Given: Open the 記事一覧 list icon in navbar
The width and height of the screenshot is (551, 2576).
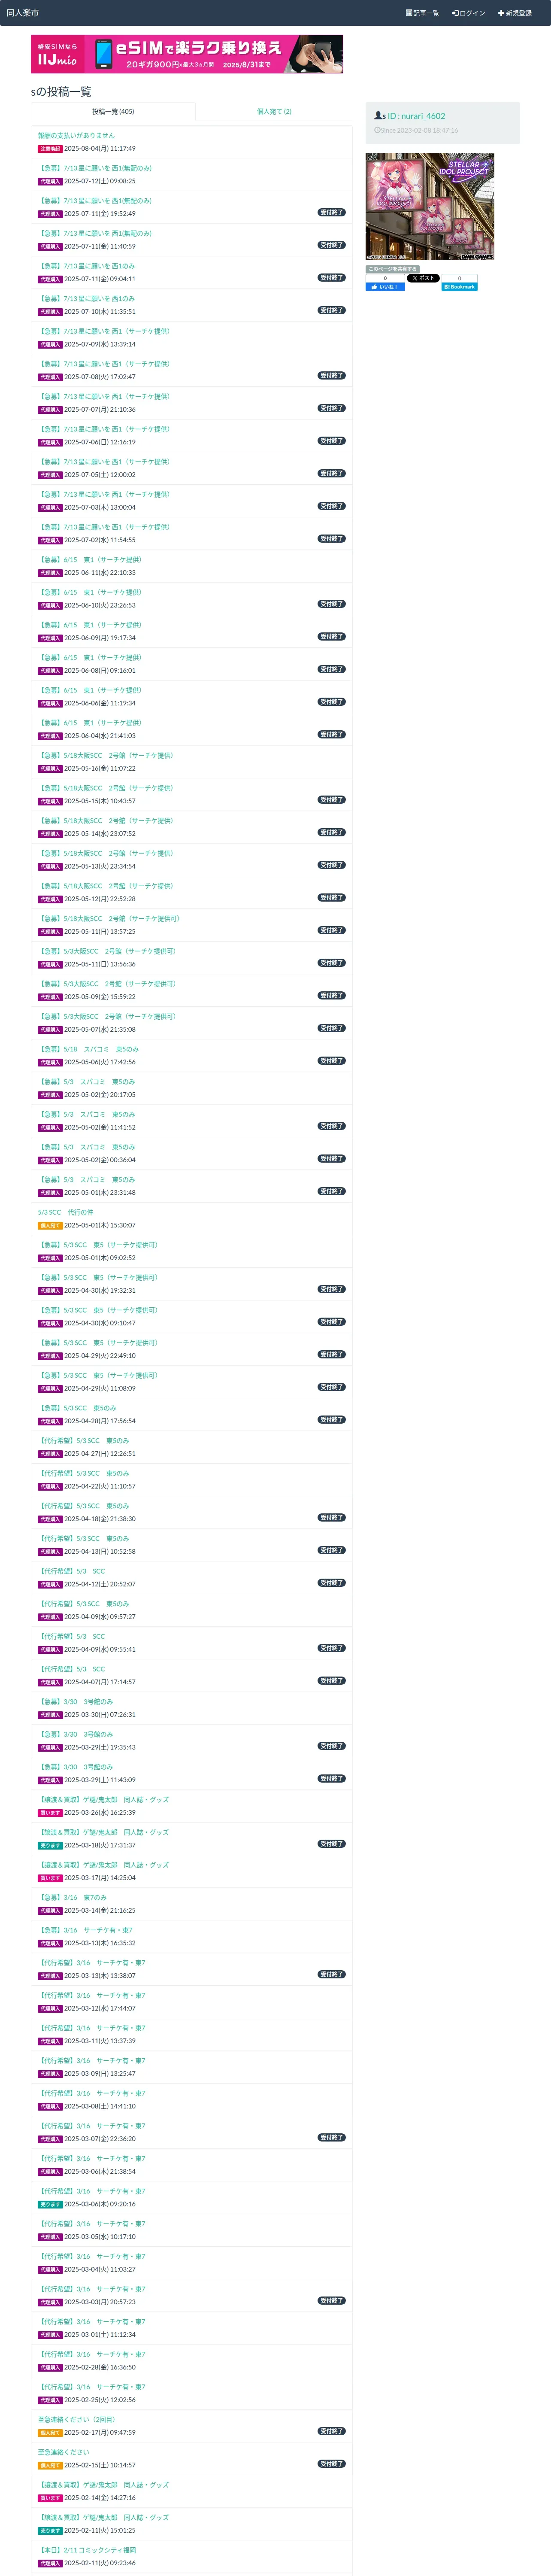Looking at the screenshot, I should pyautogui.click(x=408, y=13).
